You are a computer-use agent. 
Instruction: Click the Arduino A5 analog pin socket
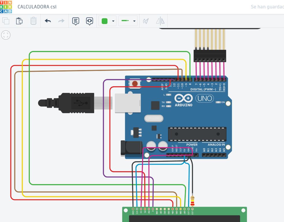[x=224, y=155]
